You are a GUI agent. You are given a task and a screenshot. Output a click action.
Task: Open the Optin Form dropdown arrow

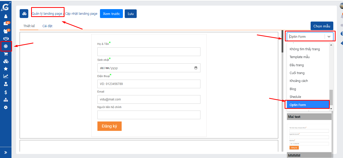(329, 37)
